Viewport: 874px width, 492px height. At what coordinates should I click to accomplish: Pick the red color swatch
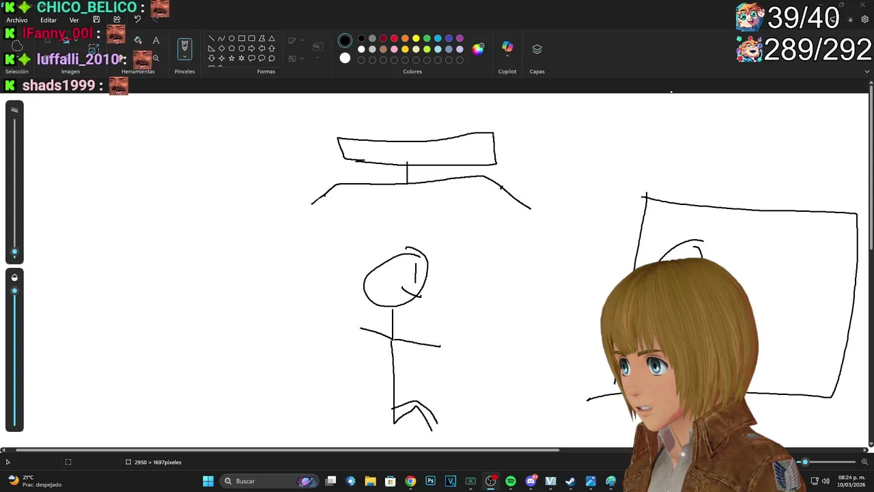coord(394,38)
